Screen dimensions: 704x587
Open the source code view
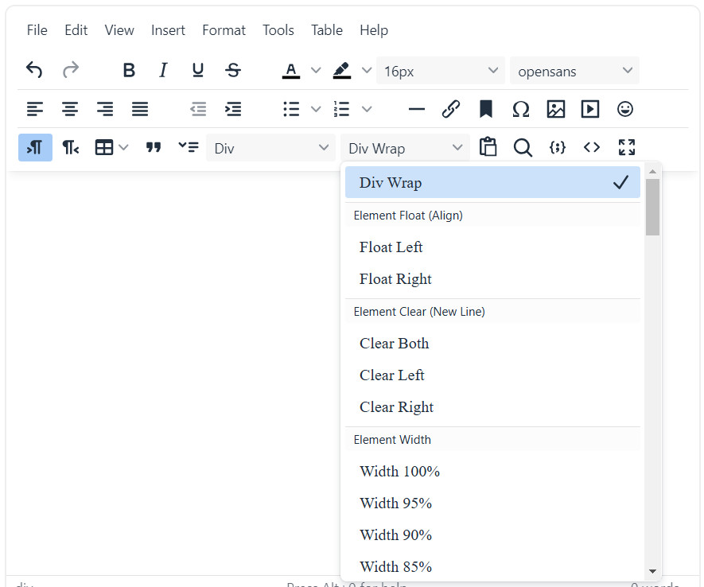click(592, 147)
